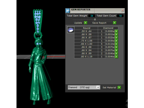The height and width of the screenshot is (108, 144).
Task: Open the Diamond (3.52 spg) material dropdown
Action: [98, 87]
